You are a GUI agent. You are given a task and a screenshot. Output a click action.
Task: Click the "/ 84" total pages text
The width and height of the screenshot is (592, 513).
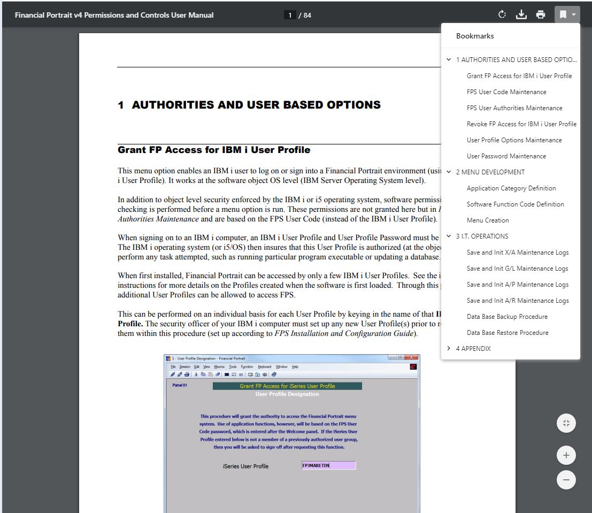[x=305, y=15]
